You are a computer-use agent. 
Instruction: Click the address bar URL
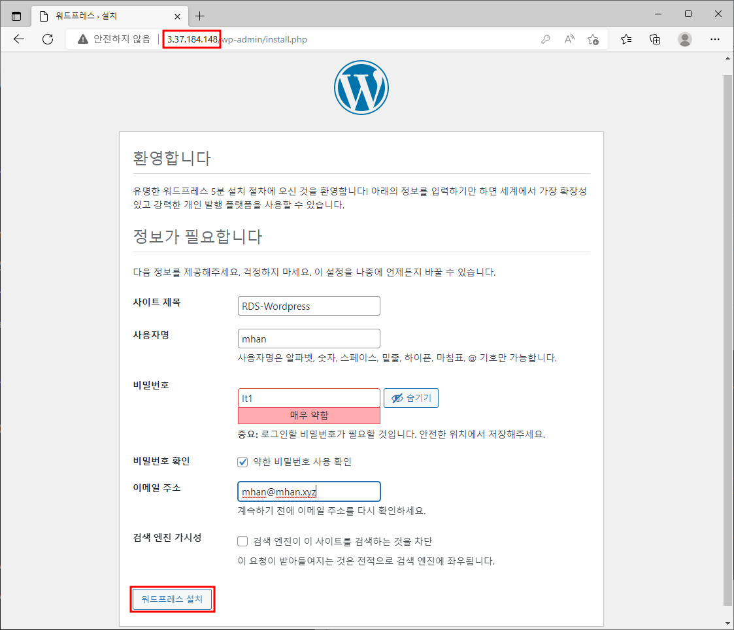[237, 39]
